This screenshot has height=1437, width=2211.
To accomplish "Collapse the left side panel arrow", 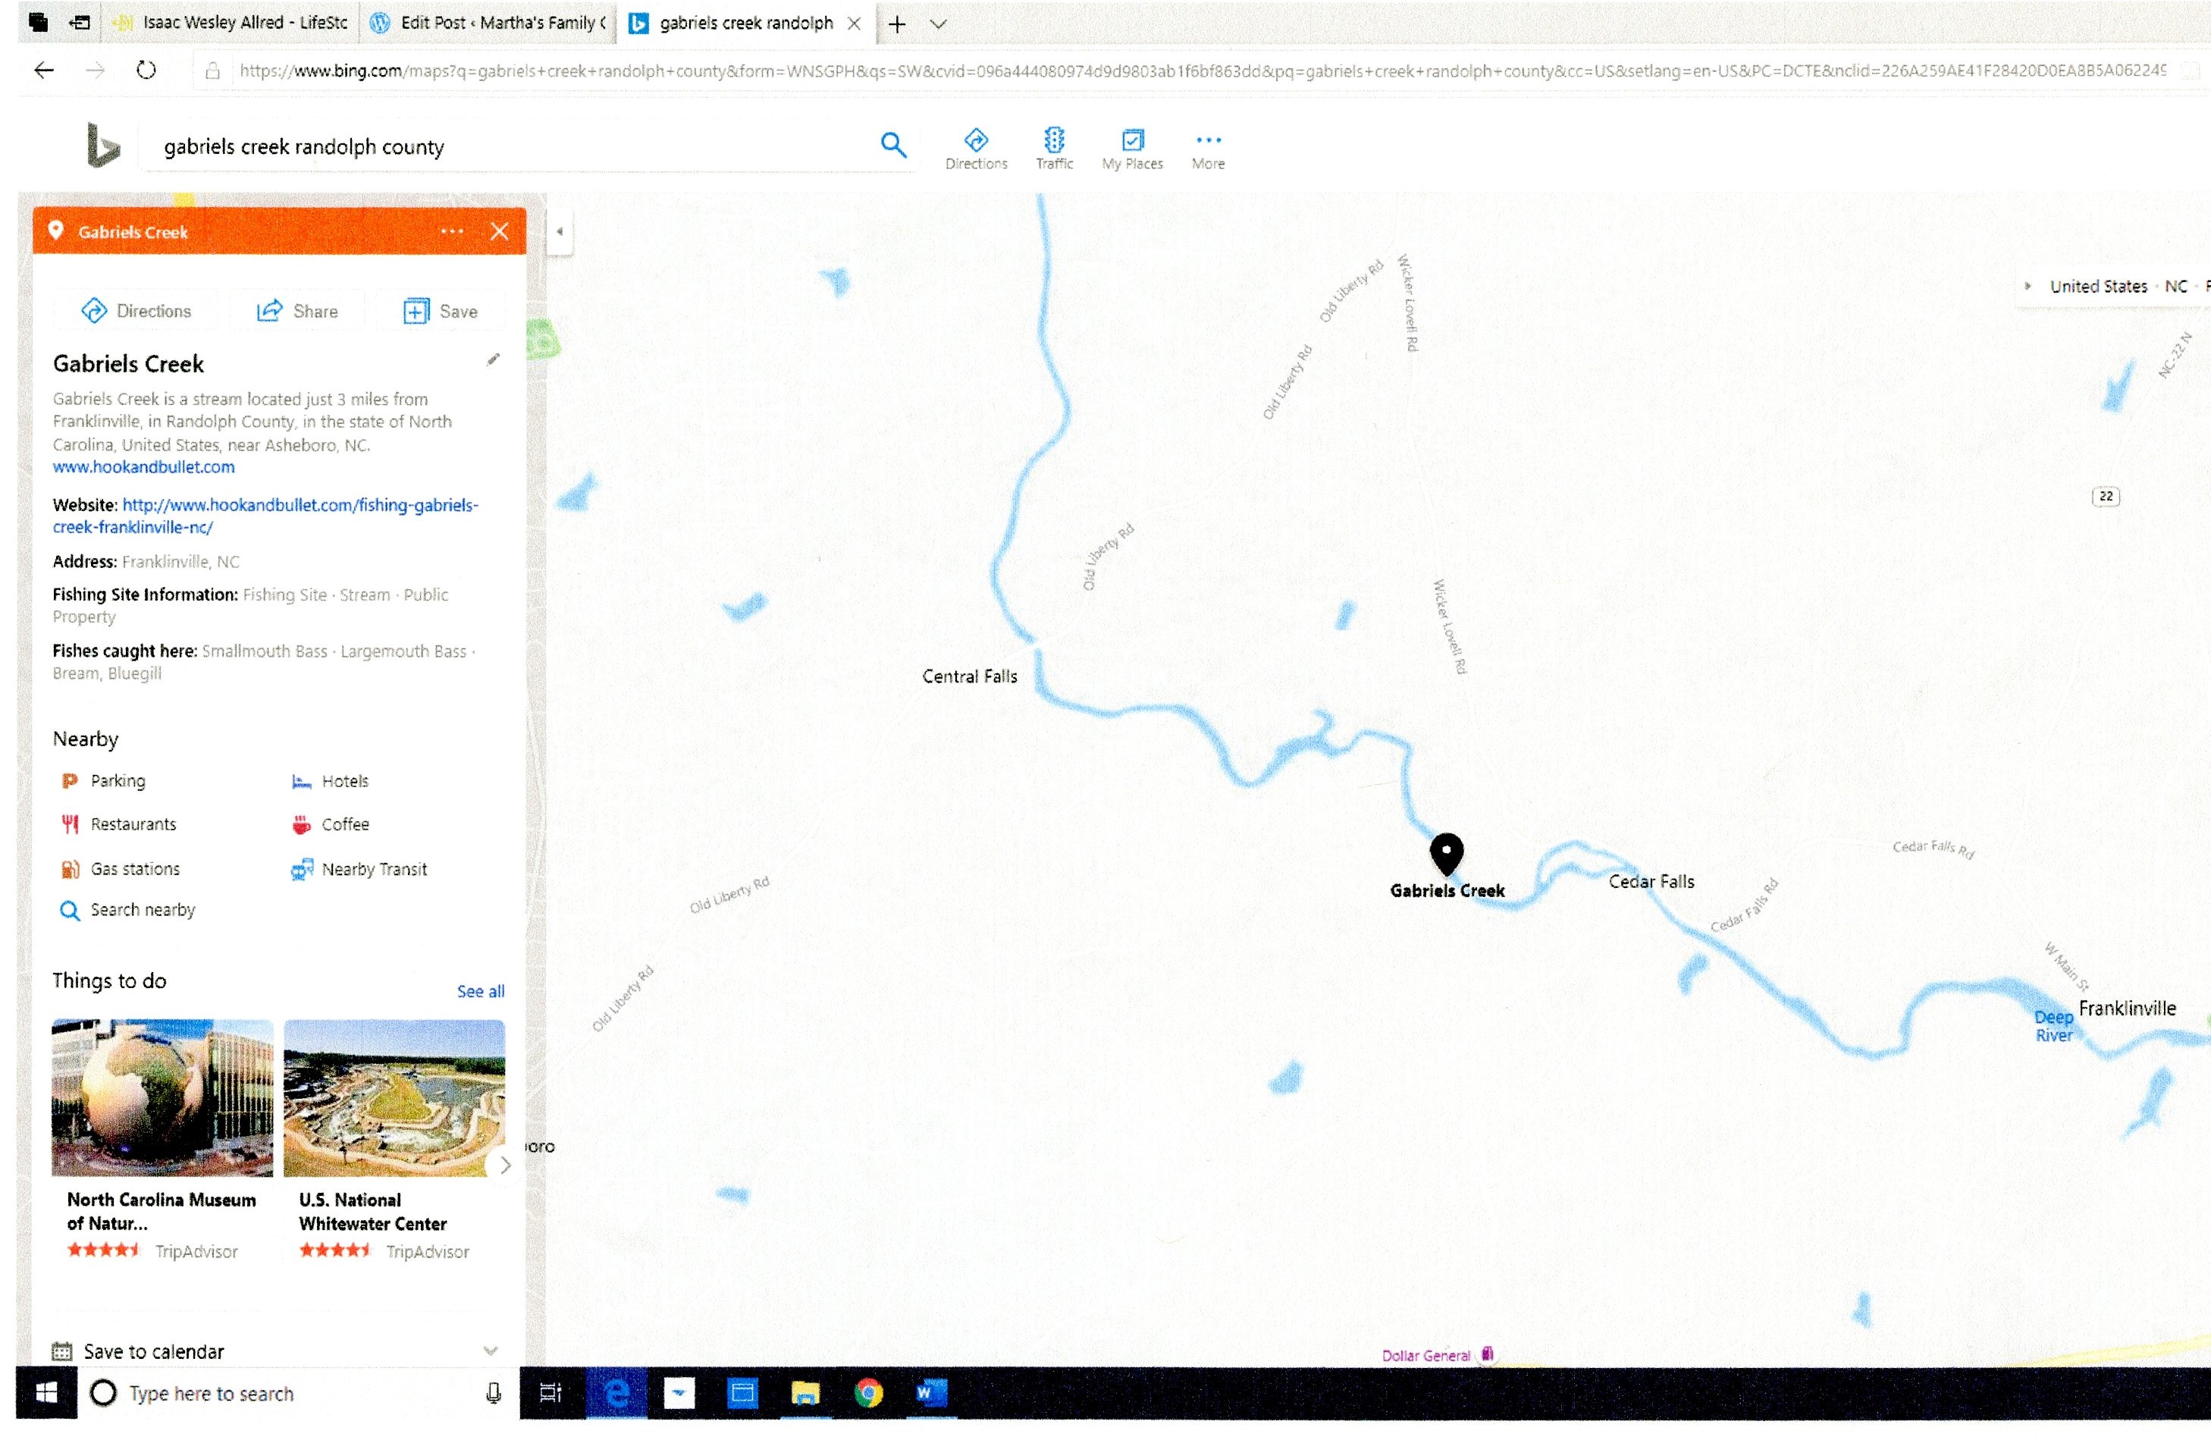I will point(560,232).
